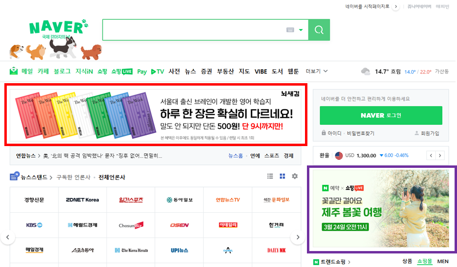This screenshot has height=267, width=457.
Task: Open the ChosunBiz press tile
Action: (x=131, y=225)
